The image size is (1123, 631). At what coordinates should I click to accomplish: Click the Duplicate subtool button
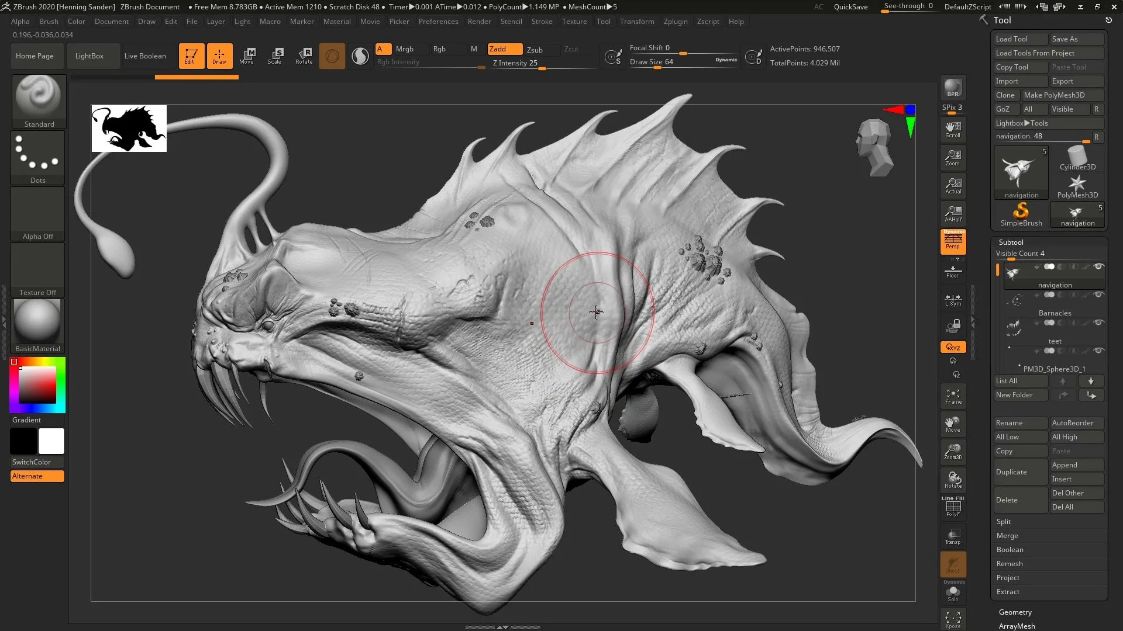coord(1021,472)
